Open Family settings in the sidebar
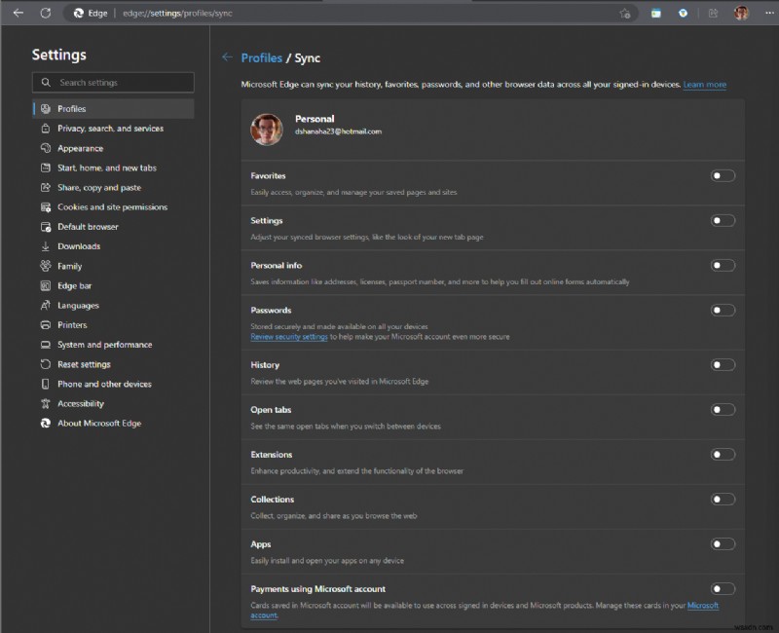This screenshot has width=779, height=633. [x=69, y=266]
